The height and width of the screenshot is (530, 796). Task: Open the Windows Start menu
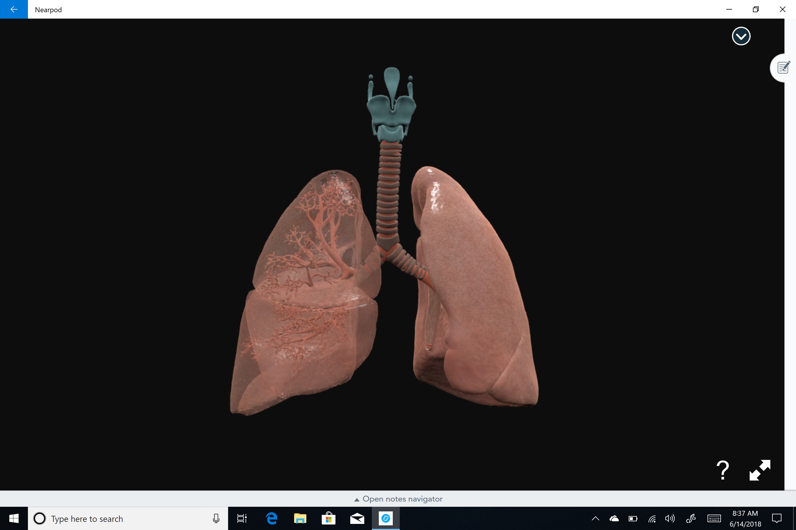click(14, 518)
